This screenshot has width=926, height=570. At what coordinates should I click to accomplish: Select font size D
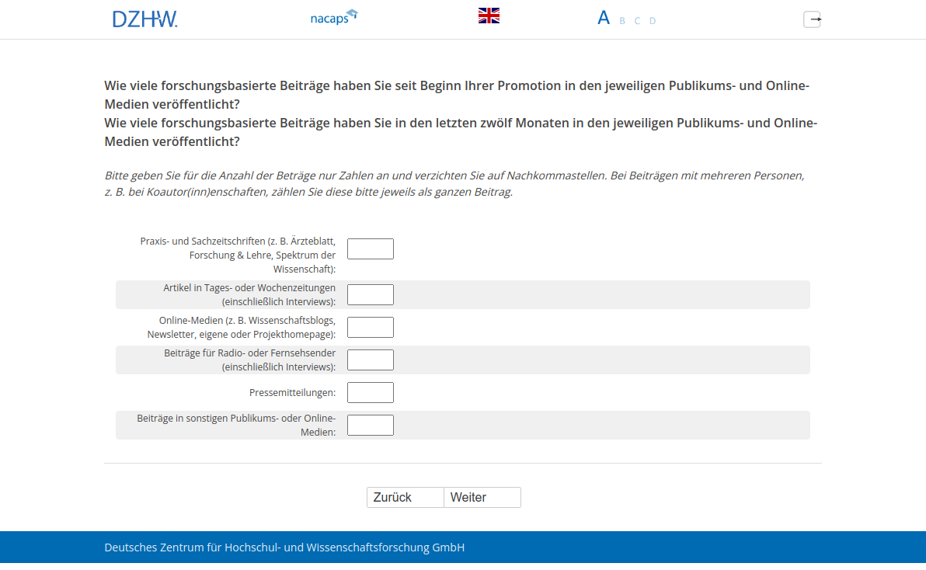pyautogui.click(x=653, y=21)
